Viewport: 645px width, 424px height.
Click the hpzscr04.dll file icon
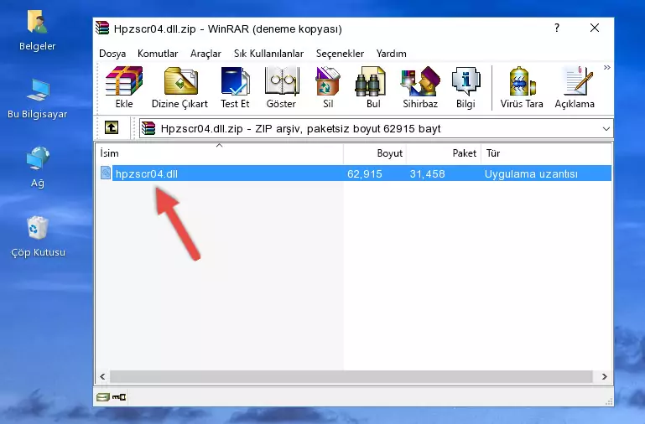[x=106, y=173]
